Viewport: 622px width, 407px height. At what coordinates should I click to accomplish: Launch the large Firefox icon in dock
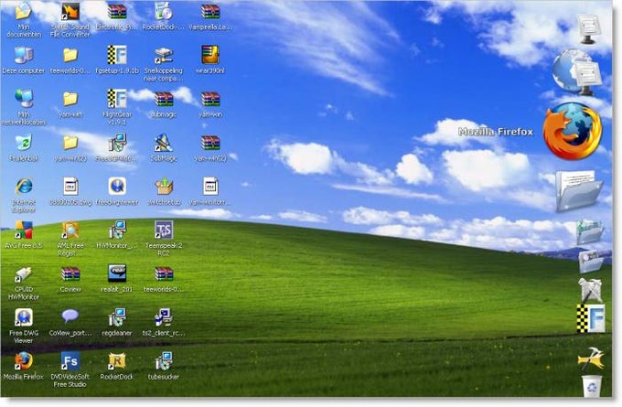coord(573,132)
